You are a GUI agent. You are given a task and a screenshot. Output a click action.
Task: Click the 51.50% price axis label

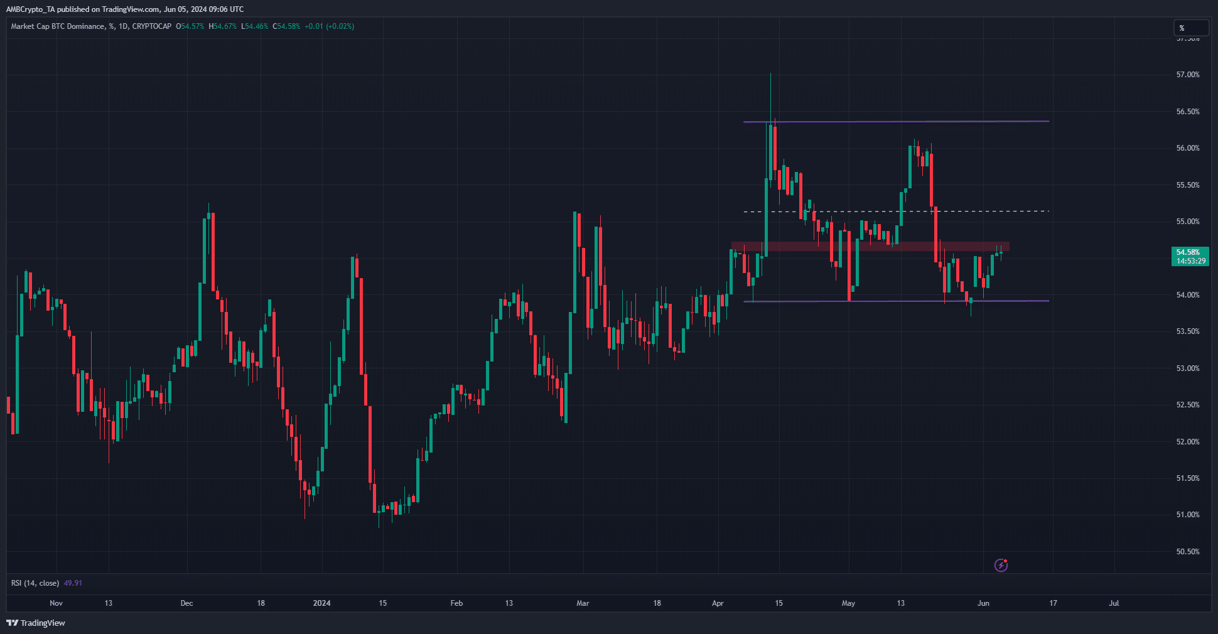click(1188, 478)
